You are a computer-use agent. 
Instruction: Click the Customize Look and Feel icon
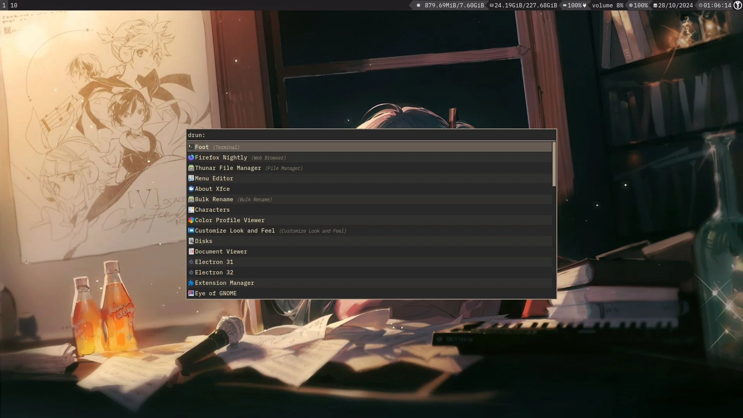coord(191,231)
